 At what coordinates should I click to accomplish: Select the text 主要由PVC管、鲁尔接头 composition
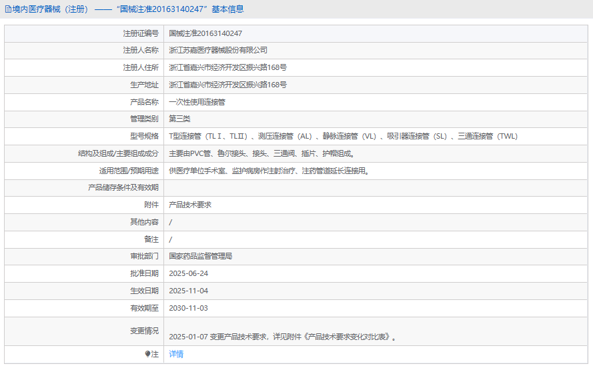coord(261,153)
